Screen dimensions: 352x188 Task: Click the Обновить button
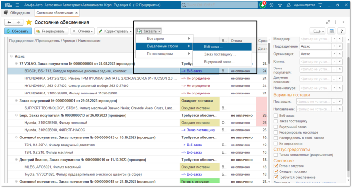point(18,31)
